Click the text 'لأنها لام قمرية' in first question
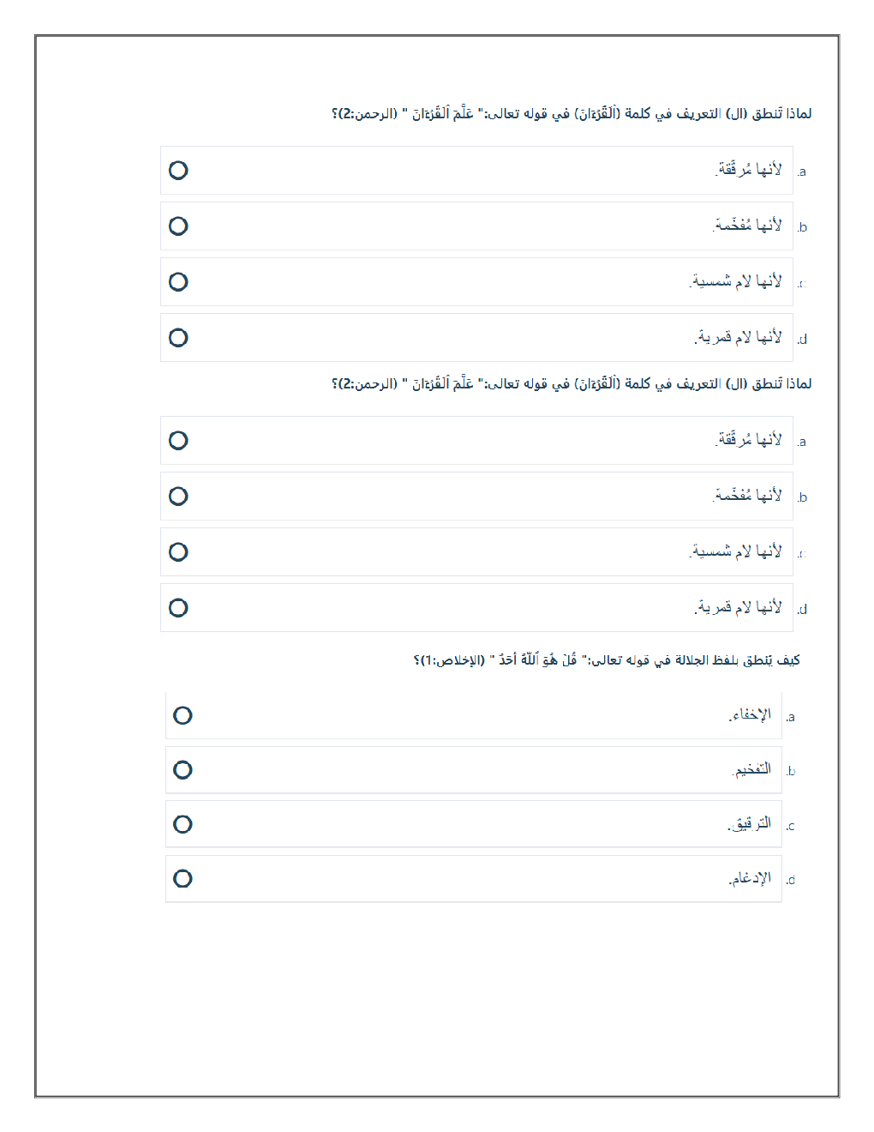This screenshot has width=874, height=1132. click(739, 338)
